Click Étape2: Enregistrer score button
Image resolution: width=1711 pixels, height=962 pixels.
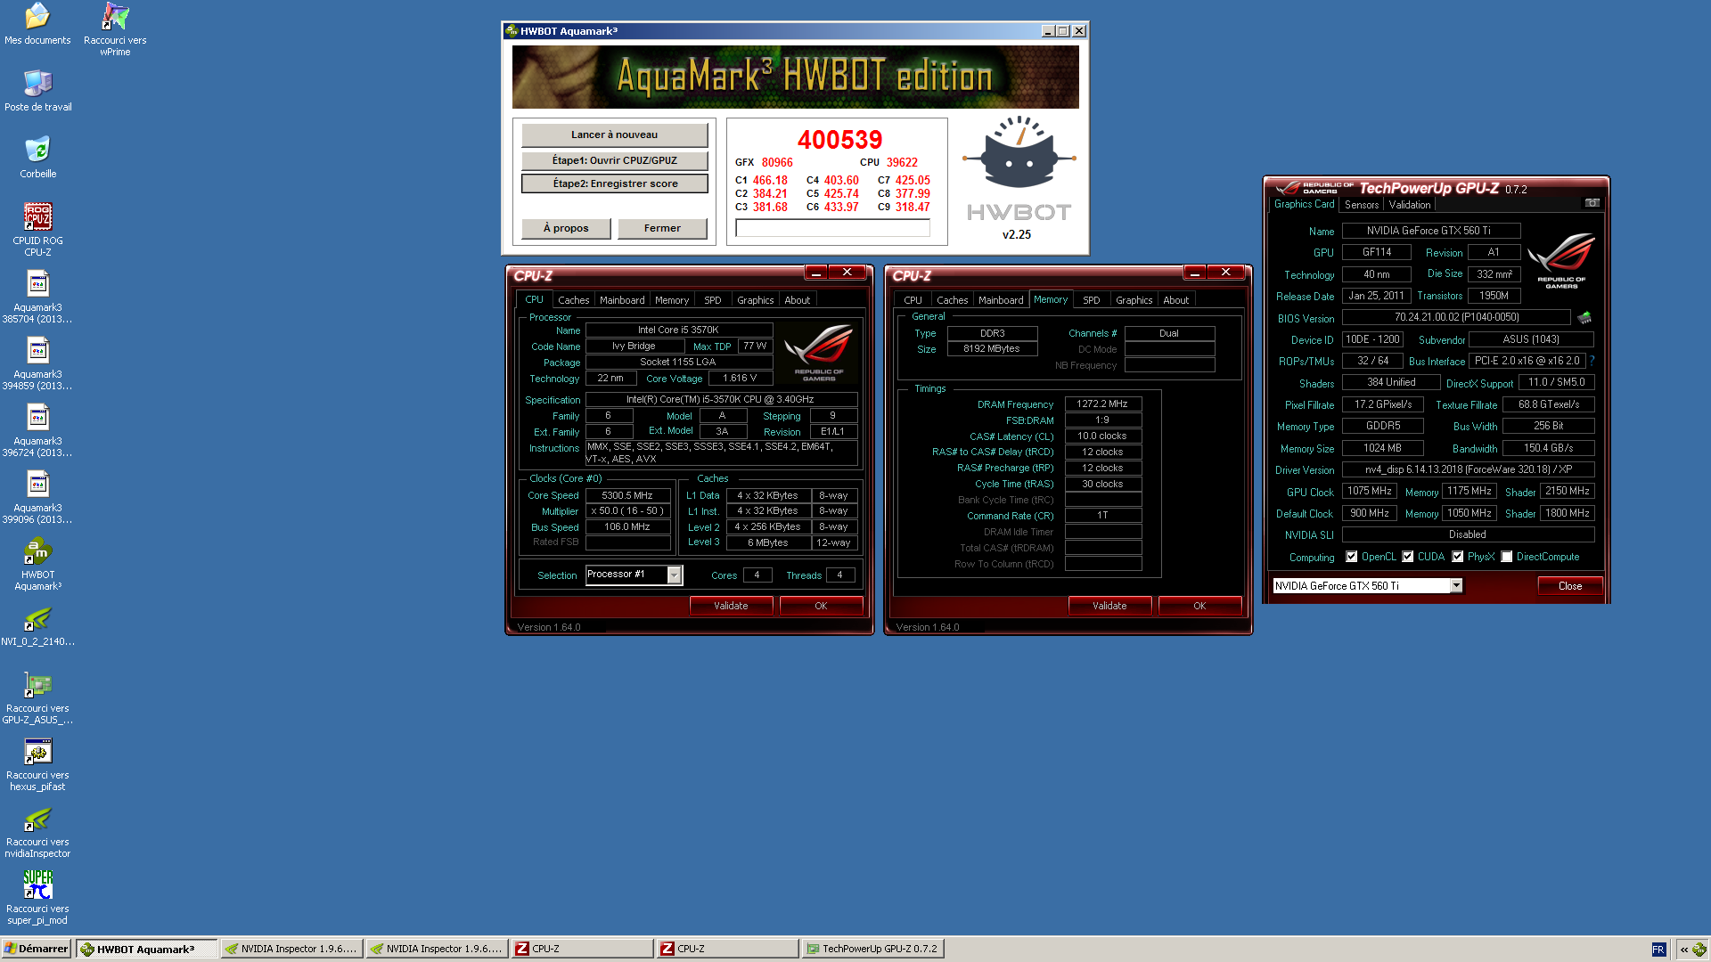pyautogui.click(x=615, y=183)
